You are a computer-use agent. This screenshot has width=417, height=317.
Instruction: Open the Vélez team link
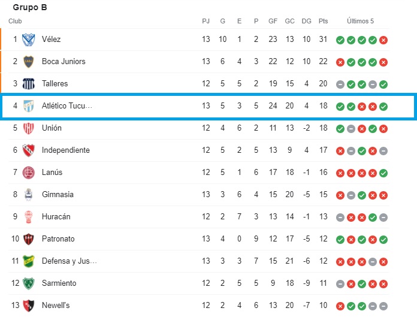52,40
